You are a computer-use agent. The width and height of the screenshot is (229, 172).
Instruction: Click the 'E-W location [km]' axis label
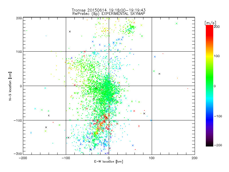(x=108, y=162)
